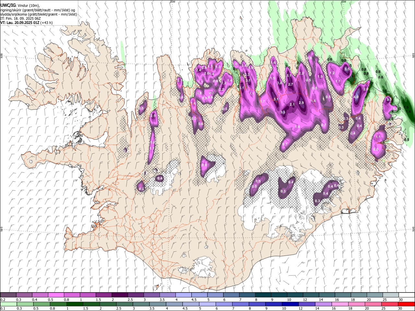Select the bottom-row legend swatch between 20 and 25

(x=373, y=304)
